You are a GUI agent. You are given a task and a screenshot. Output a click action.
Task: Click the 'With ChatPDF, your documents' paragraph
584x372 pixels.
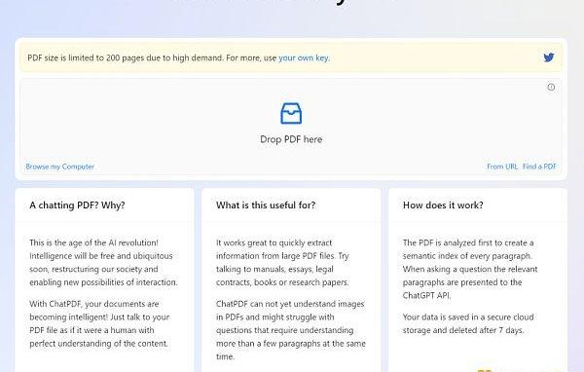coord(99,323)
